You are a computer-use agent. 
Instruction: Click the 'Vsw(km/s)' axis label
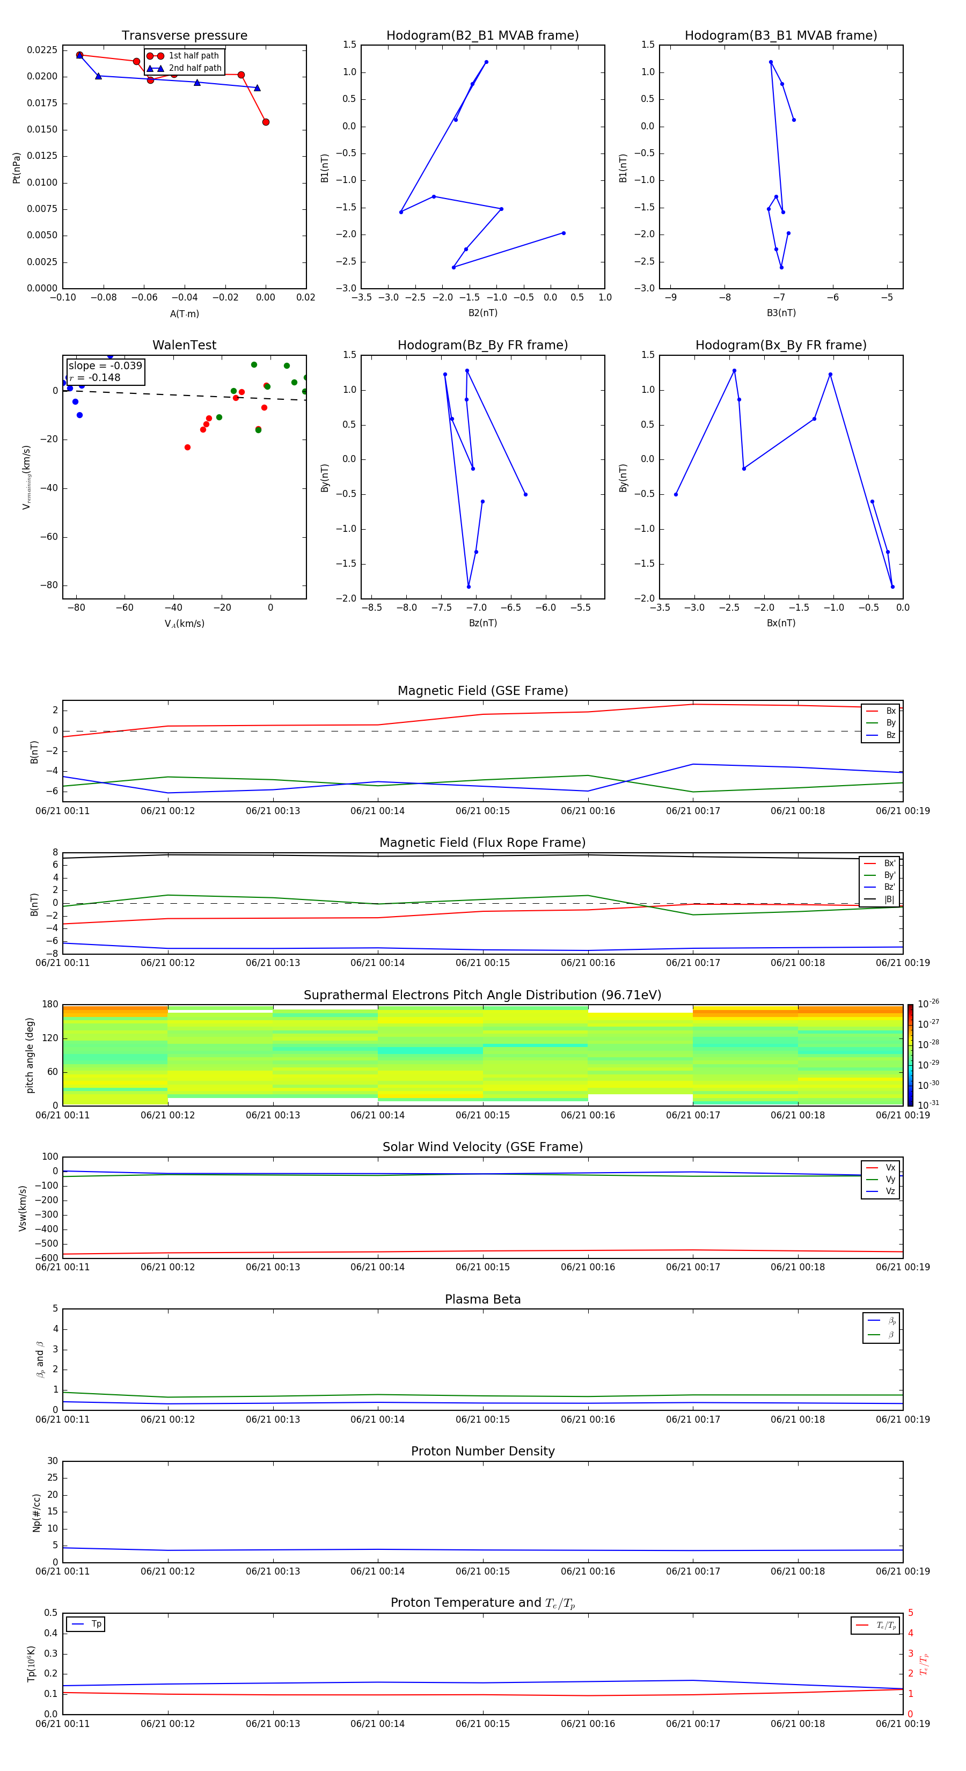coord(23,1207)
